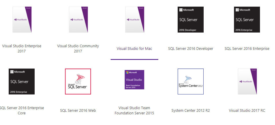Open the Visual Studio for Mac product icon
The image size is (275, 125).
coord(134,20)
